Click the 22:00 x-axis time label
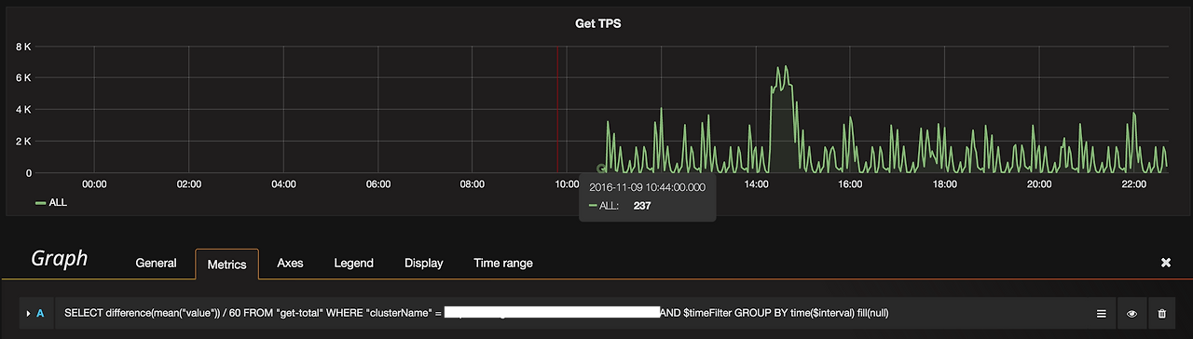The width and height of the screenshot is (1193, 339). [x=1133, y=184]
